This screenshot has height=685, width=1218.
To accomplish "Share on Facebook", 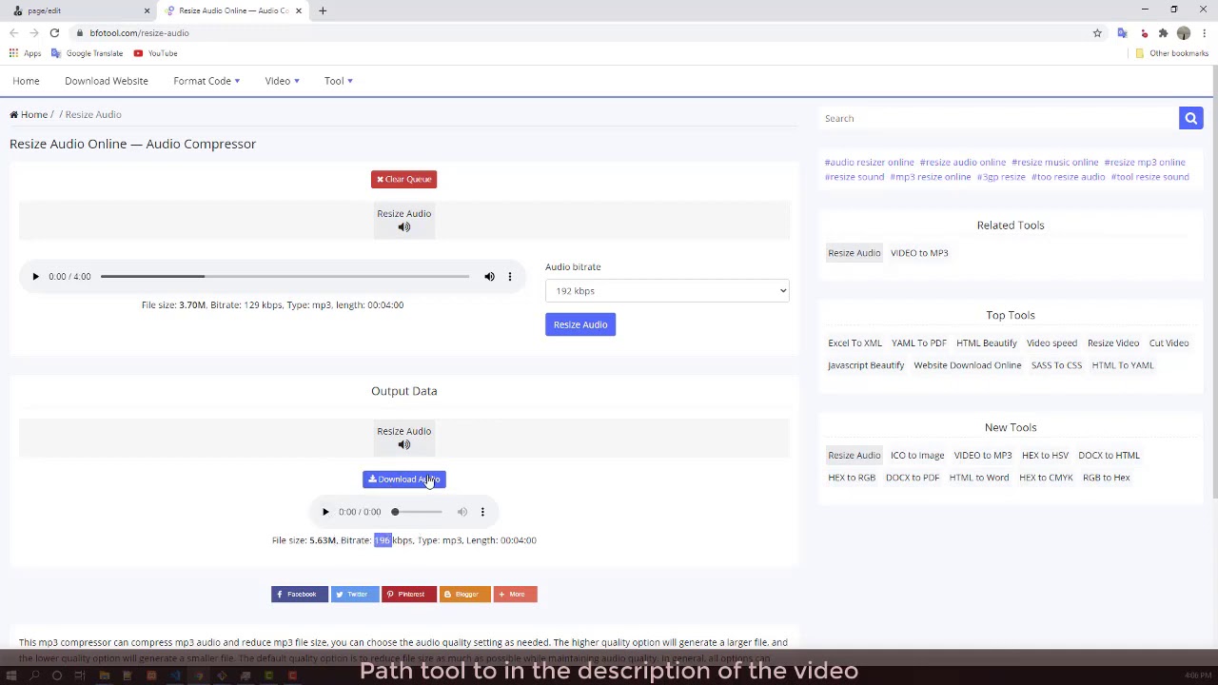I will click(x=300, y=595).
